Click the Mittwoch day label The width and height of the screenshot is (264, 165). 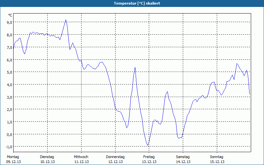click(81, 157)
